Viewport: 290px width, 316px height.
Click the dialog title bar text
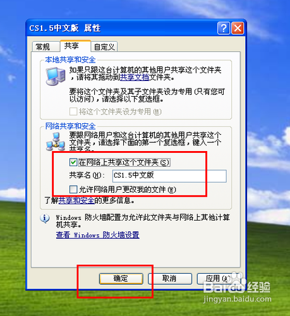(x=65, y=28)
